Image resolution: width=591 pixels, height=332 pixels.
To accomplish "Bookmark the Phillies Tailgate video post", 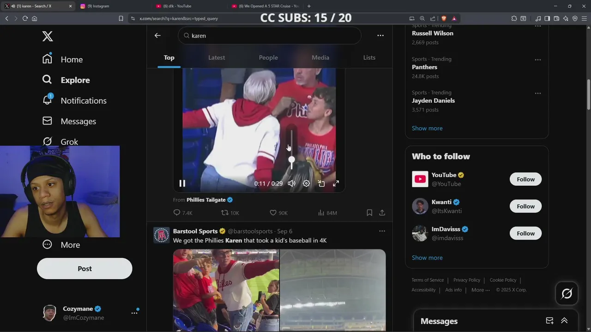I will coord(369,213).
